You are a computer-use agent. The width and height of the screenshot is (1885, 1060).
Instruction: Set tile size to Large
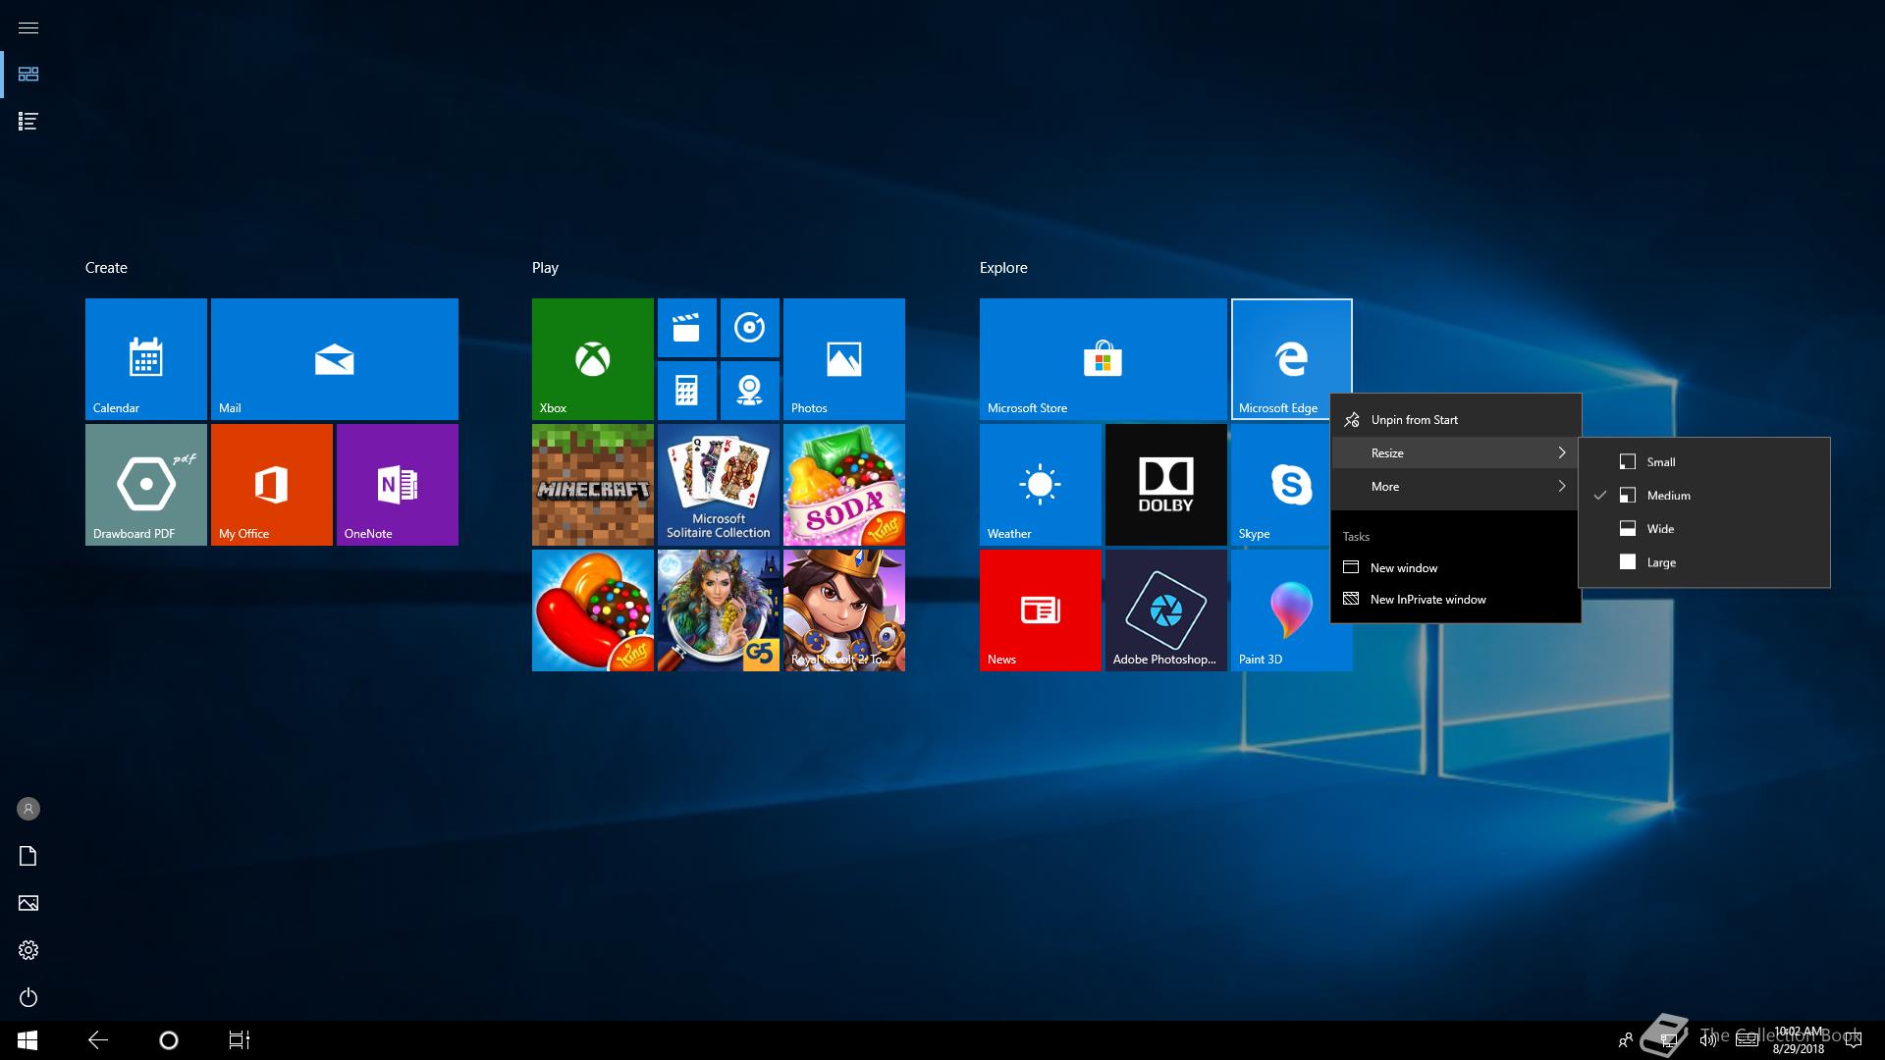pos(1704,562)
